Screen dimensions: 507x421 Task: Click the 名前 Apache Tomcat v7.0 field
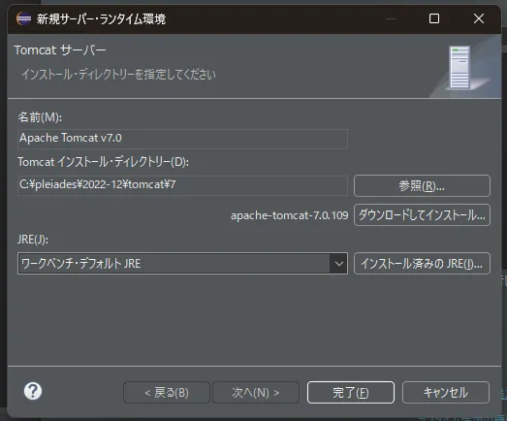click(x=182, y=139)
